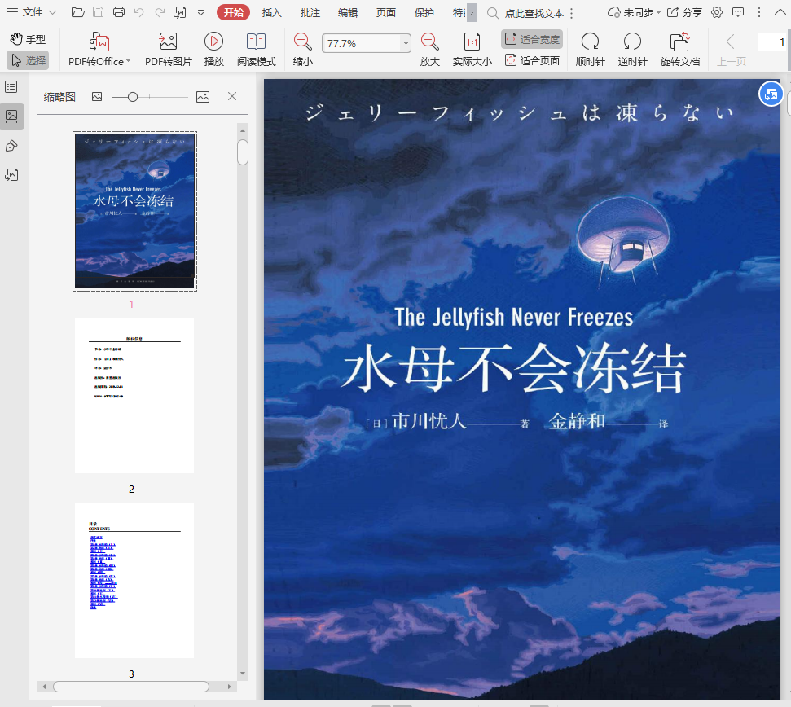Image resolution: width=791 pixels, height=707 pixels.
Task: Toggle the thumbnails sidebar icon
Action: pyautogui.click(x=11, y=116)
